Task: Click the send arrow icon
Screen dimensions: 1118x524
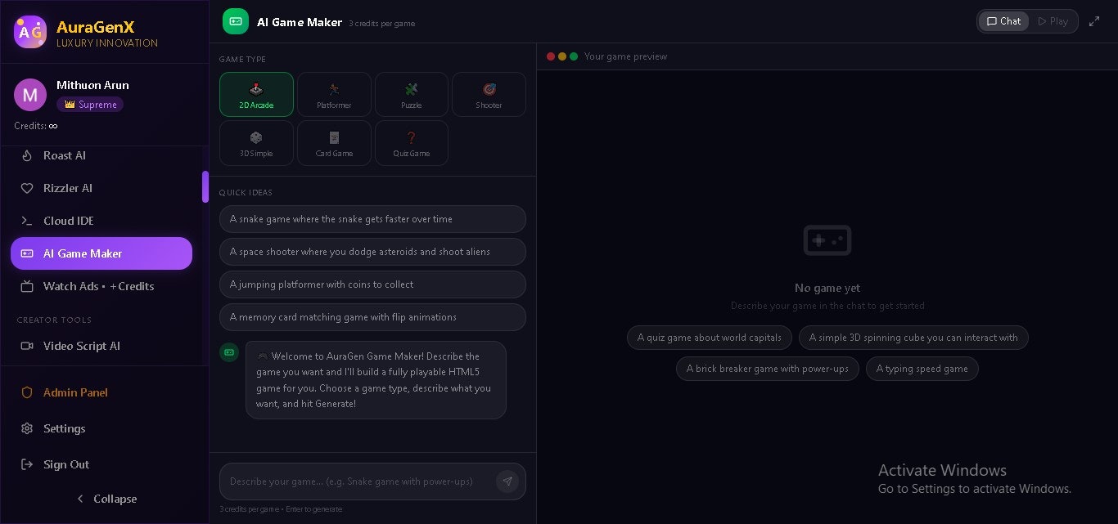Action: point(507,481)
